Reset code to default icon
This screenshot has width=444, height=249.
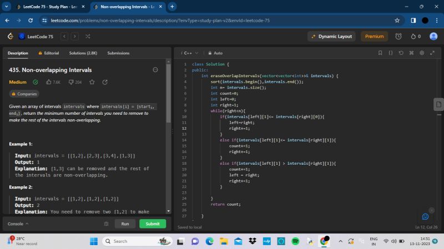tap(401, 53)
